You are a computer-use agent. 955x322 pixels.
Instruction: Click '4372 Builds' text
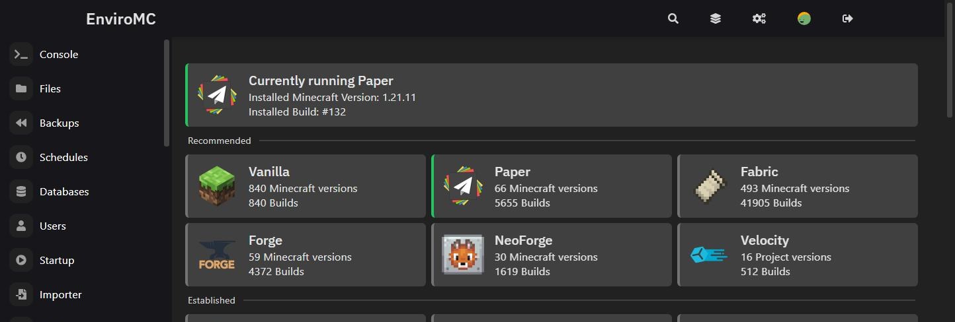(x=276, y=271)
